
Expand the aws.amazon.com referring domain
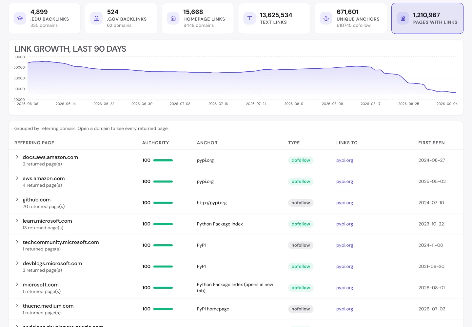click(x=17, y=178)
